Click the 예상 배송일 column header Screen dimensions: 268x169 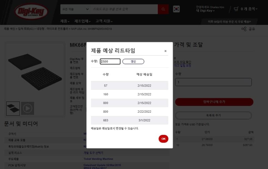pyautogui.click(x=144, y=74)
